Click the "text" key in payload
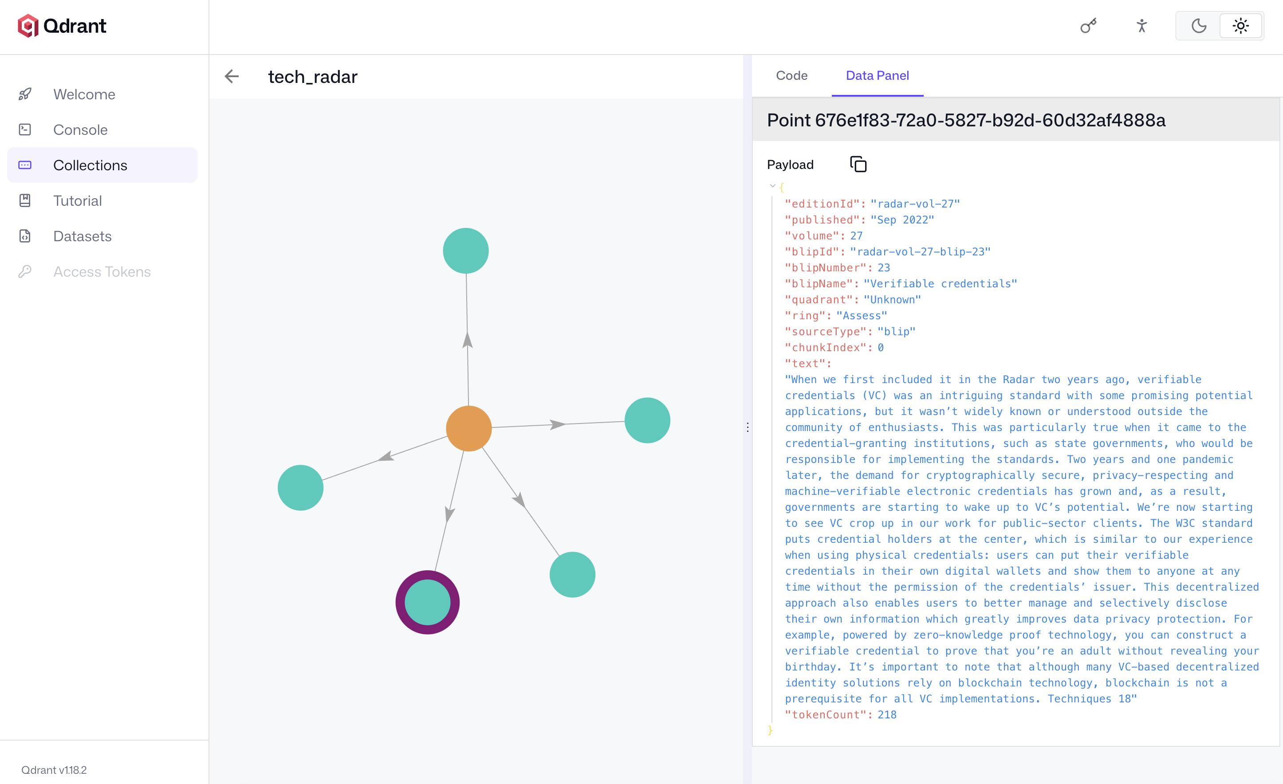Screen dimensions: 1283x784 point(805,363)
